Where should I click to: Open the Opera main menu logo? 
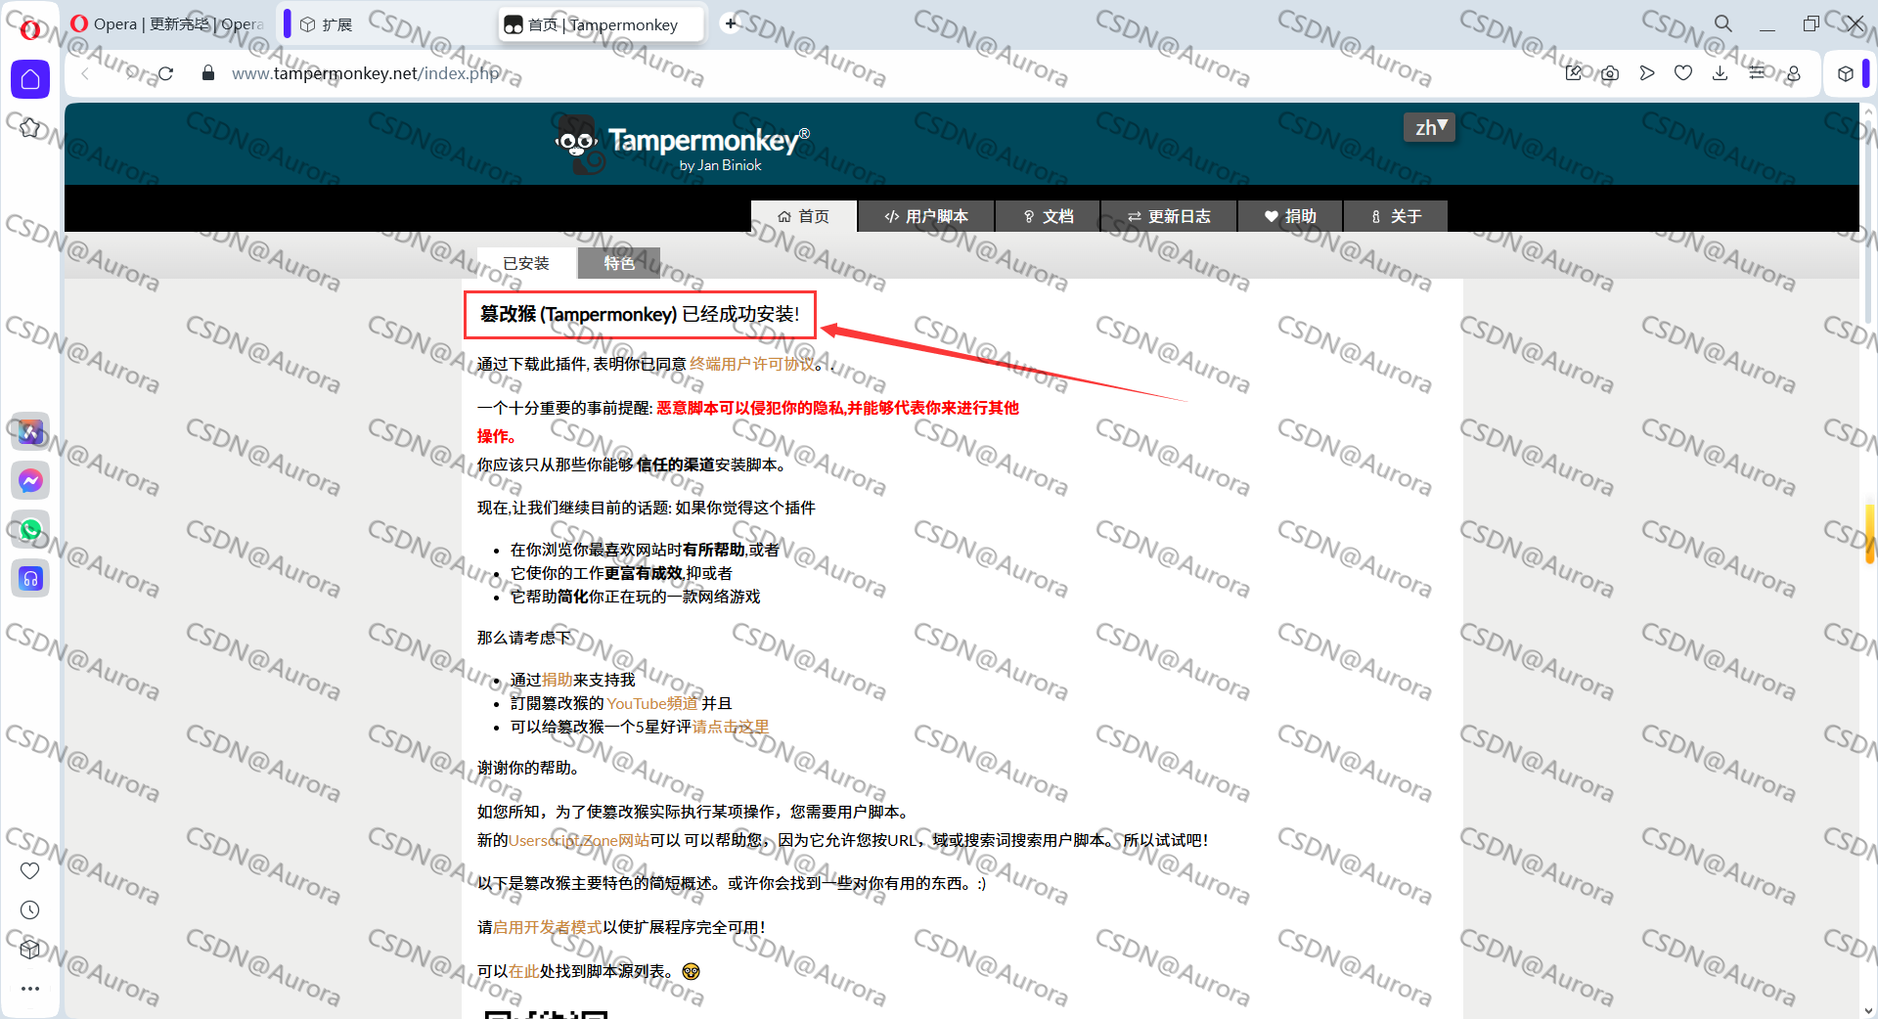(30, 29)
